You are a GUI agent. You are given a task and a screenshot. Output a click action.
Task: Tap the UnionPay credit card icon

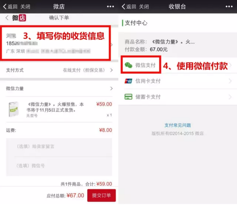[128, 81]
